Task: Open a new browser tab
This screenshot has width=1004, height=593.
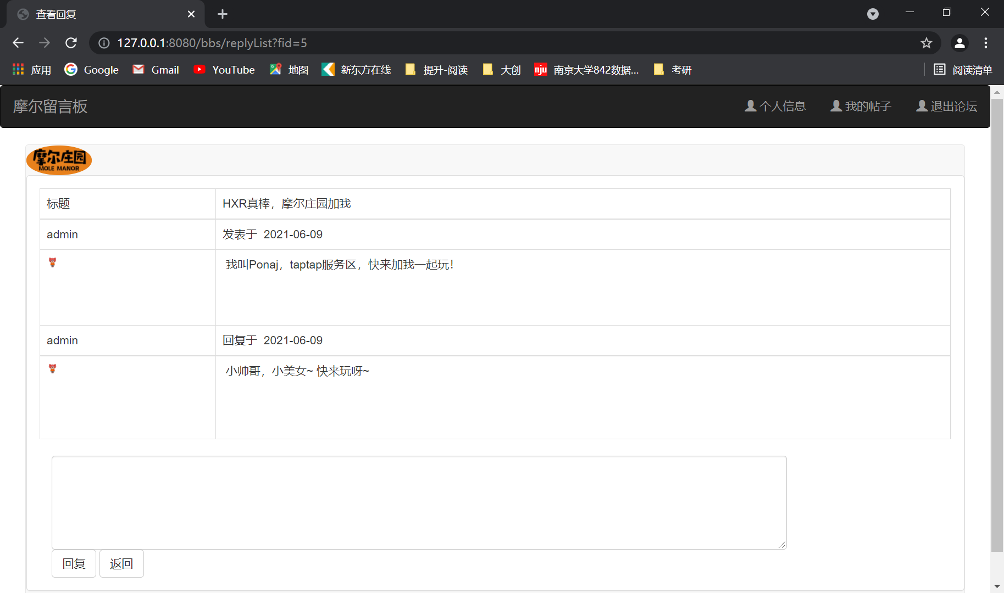Action: point(223,14)
